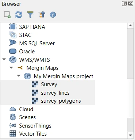Click the STAC provider icon

click(13, 35)
